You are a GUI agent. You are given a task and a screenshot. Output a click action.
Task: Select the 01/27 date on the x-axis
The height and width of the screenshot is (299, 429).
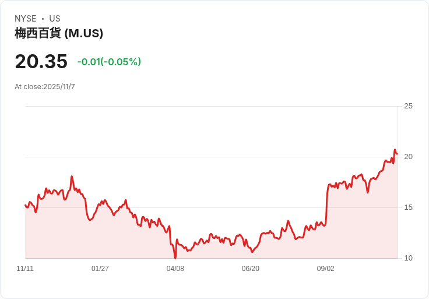[100, 269]
